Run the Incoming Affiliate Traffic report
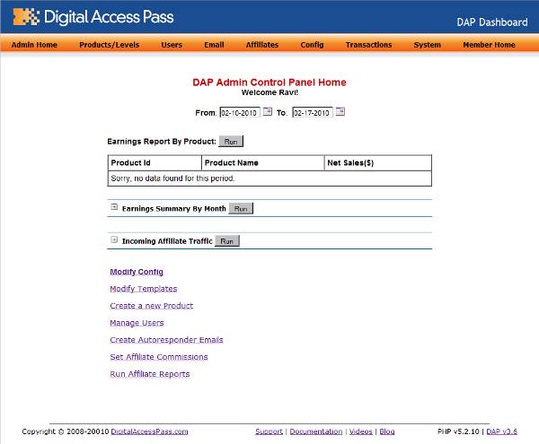Image resolution: width=539 pixels, height=444 pixels. click(227, 241)
